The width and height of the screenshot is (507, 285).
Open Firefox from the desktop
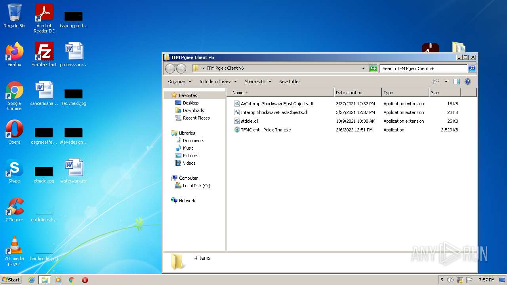(14, 55)
